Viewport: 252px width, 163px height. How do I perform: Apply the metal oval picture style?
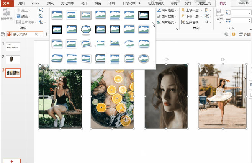point(144,59)
